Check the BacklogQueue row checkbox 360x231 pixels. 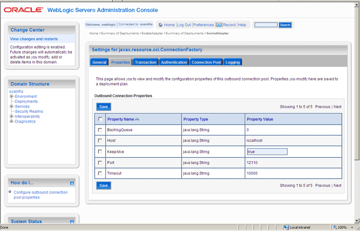coord(100,130)
